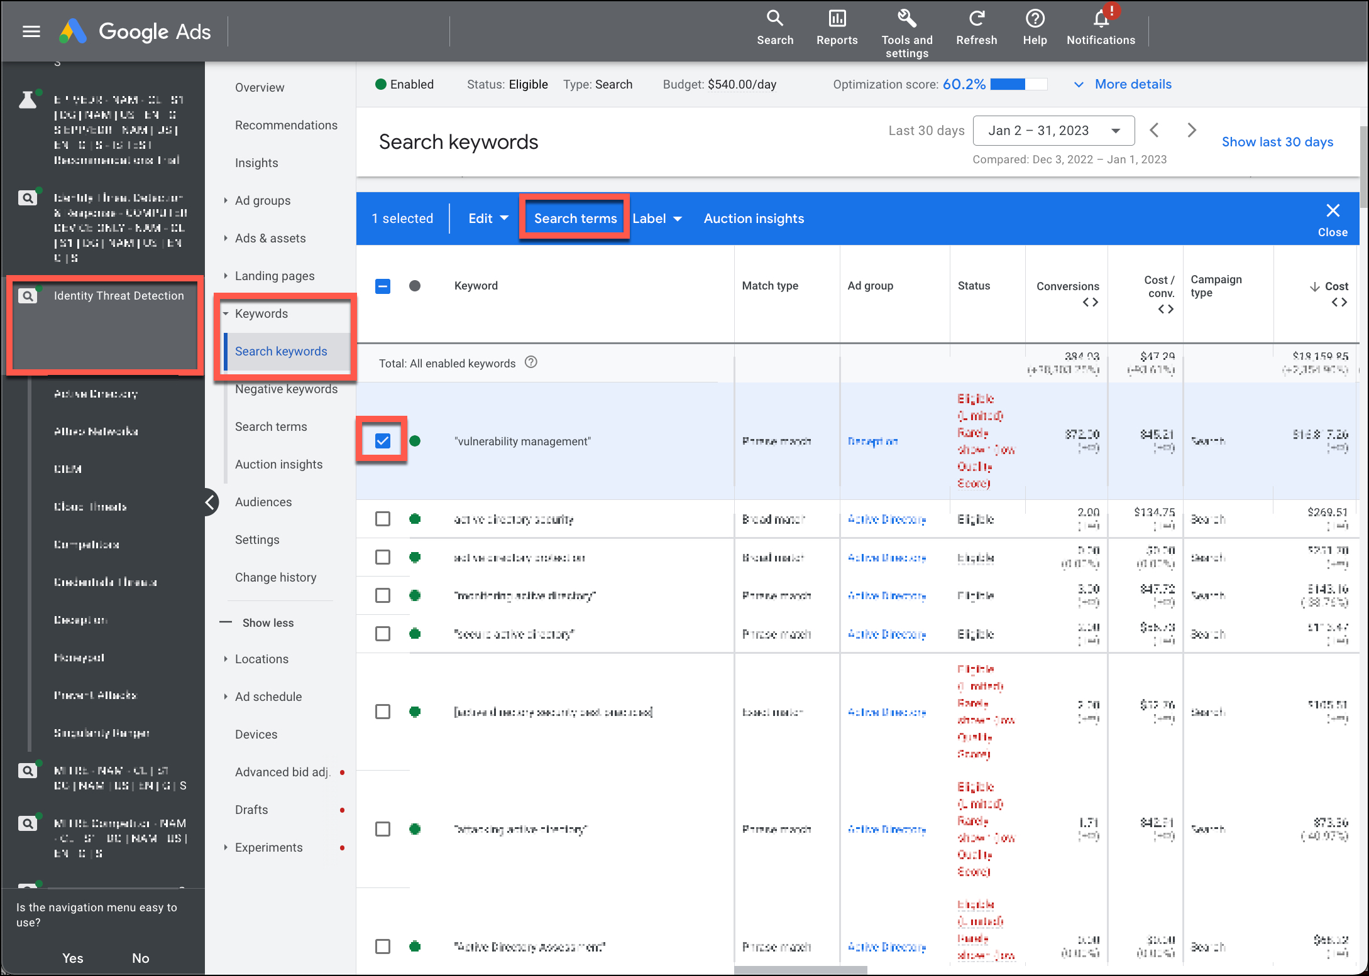This screenshot has width=1369, height=976.
Task: Open the Help question mark icon
Action: tap(1034, 19)
